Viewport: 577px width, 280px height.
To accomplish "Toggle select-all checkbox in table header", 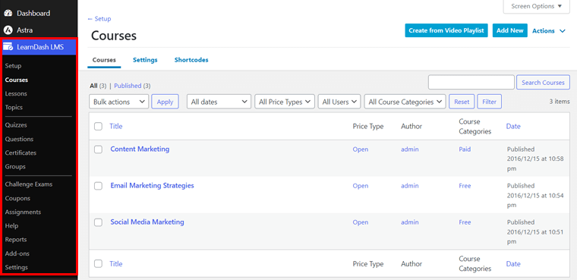I will click(x=98, y=127).
